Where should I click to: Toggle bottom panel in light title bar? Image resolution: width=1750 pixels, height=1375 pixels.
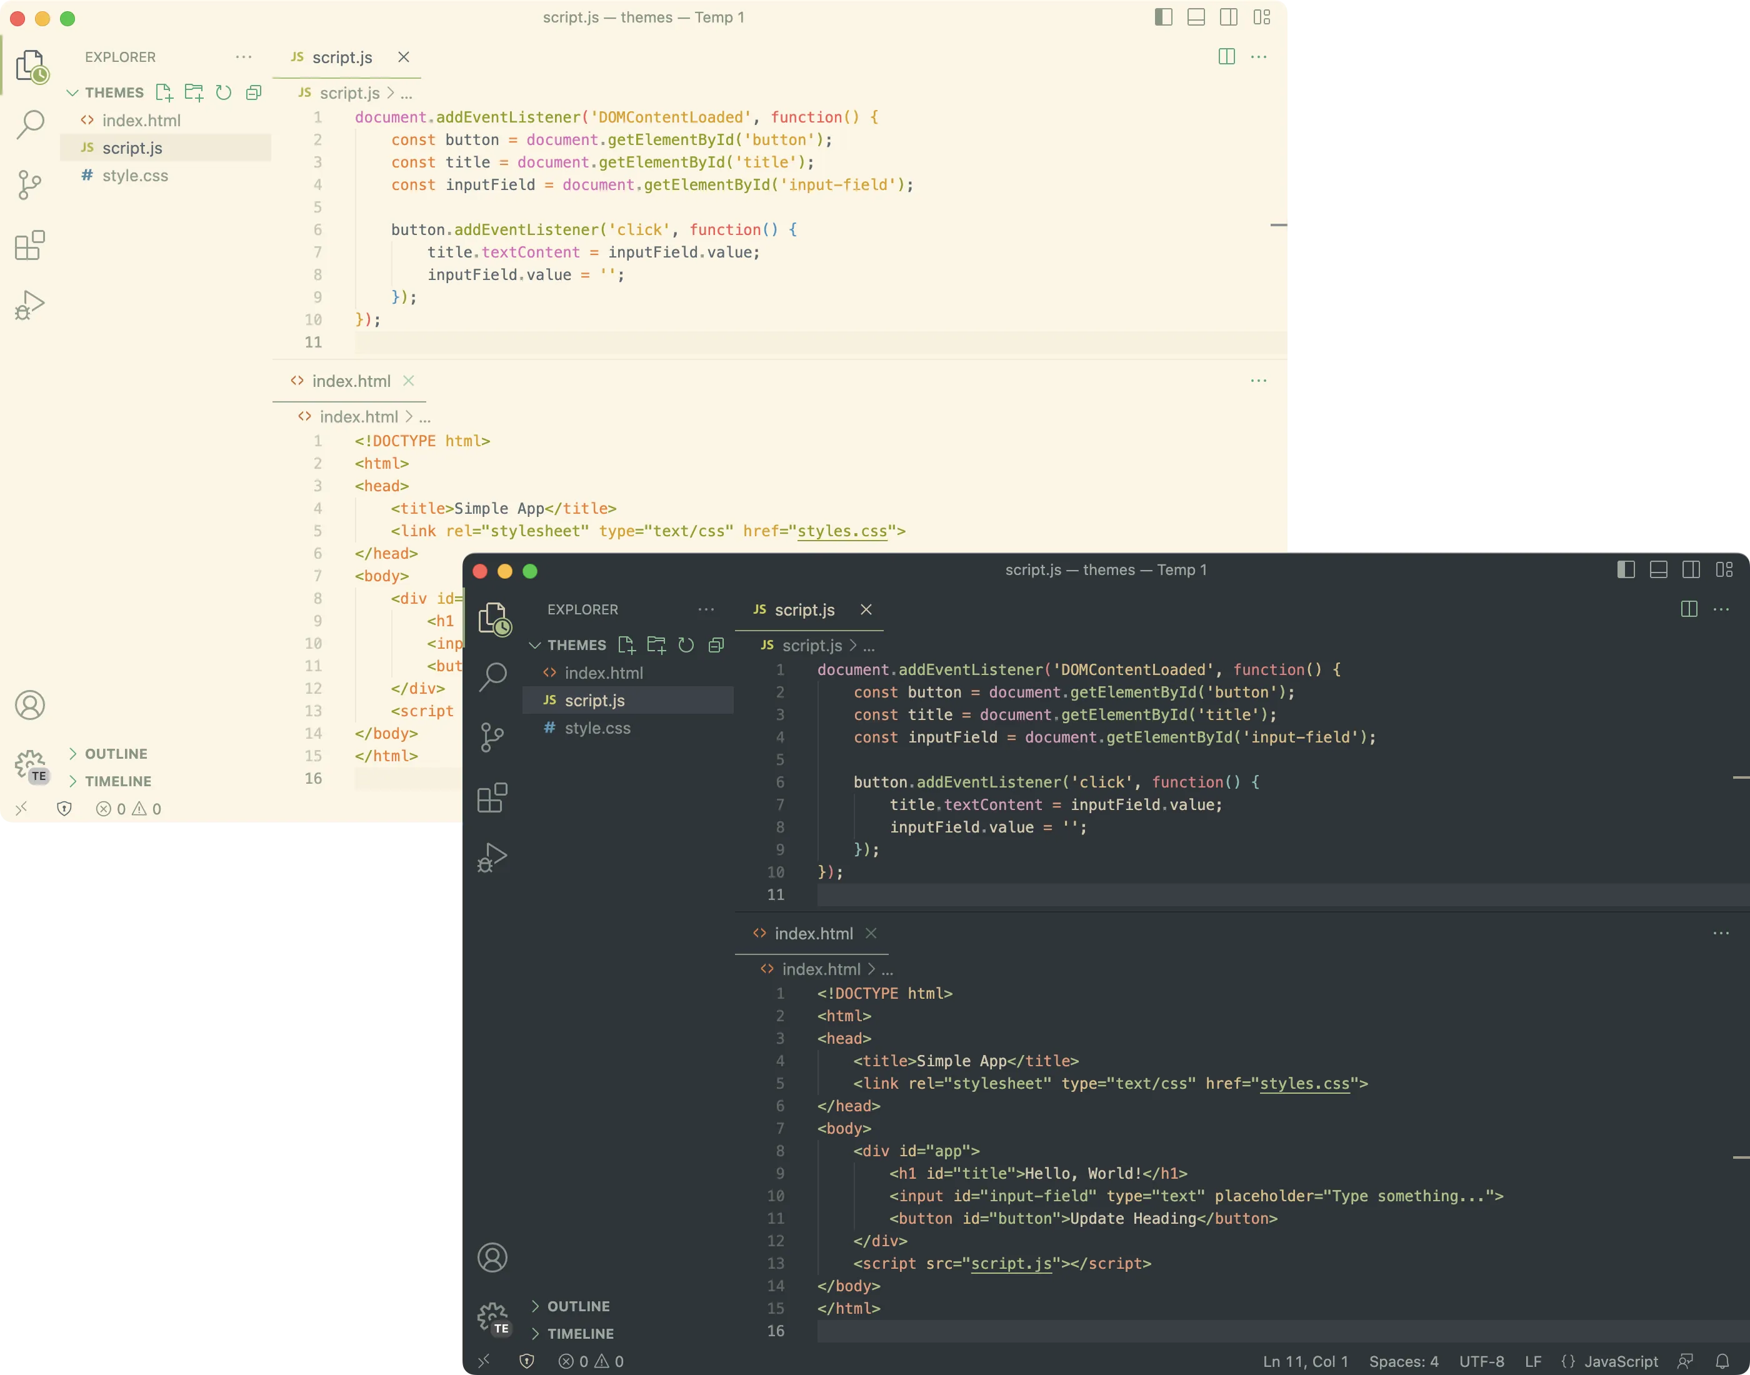1196,17
